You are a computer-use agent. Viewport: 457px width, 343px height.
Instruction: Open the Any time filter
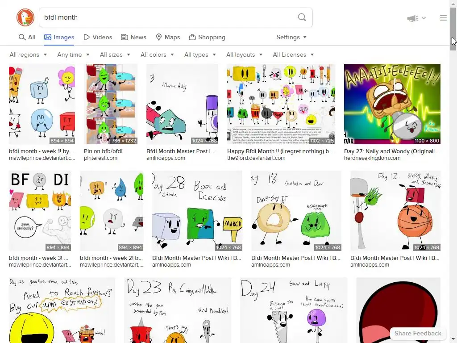pos(74,55)
